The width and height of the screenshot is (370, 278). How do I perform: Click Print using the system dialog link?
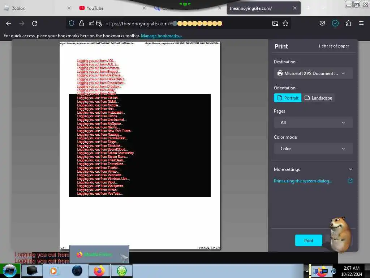click(x=303, y=181)
